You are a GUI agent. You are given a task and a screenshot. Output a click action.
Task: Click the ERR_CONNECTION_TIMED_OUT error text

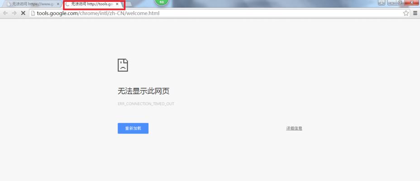pyautogui.click(x=146, y=104)
